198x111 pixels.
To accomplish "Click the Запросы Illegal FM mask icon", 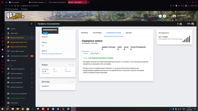I will coord(8,83).
